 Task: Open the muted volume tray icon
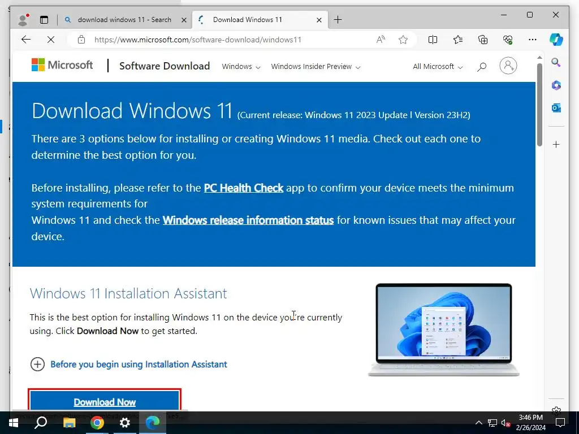505,423
